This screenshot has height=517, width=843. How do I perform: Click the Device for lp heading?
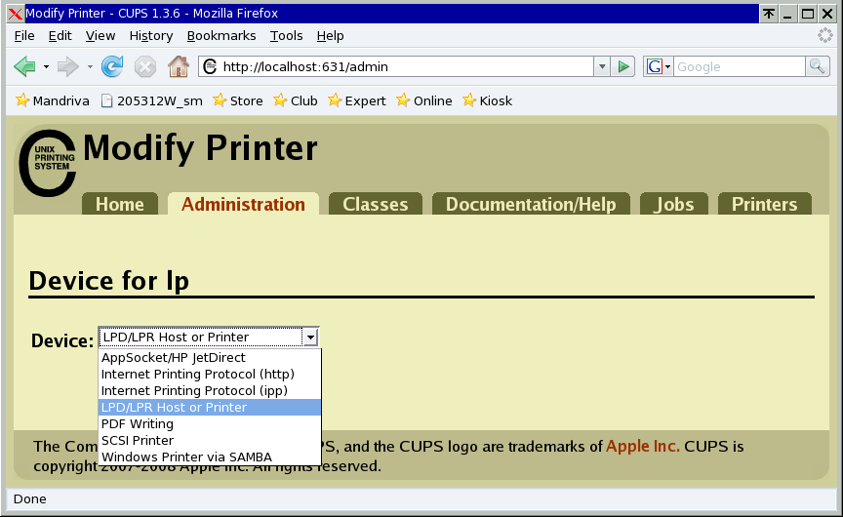click(108, 281)
